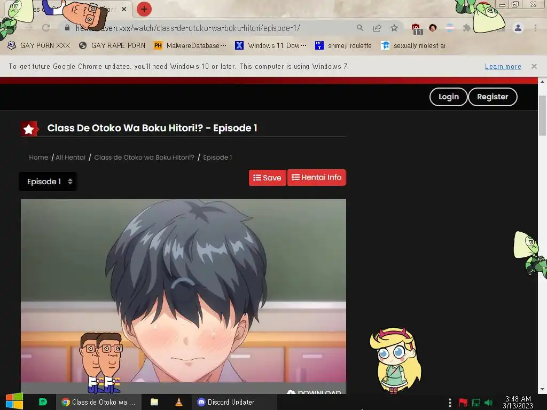The height and width of the screenshot is (410, 547).
Task: Open VLC media player from taskbar
Action: (178, 402)
